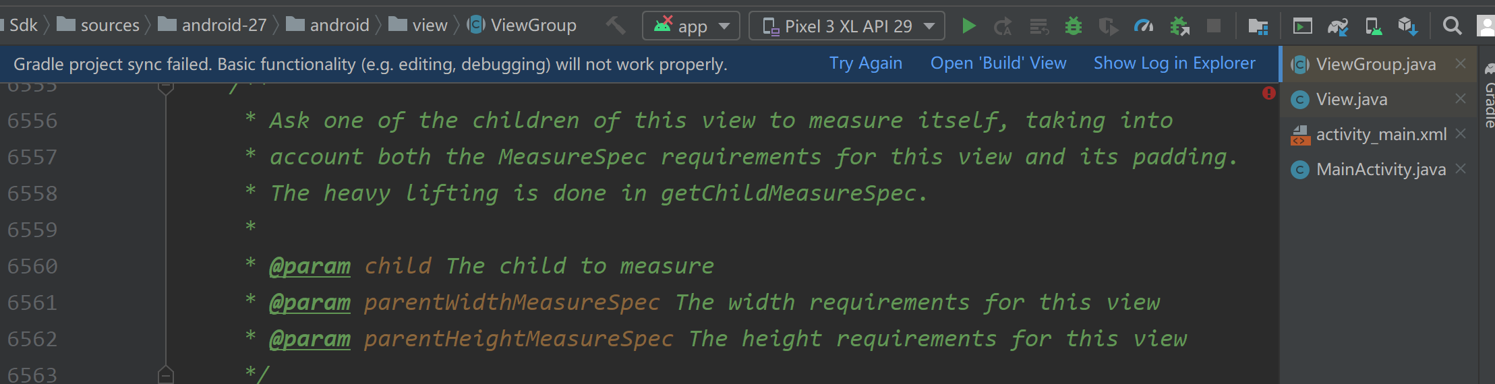Screen dimensions: 1495x384
Task: Close the MainActivity.java tab
Action: [1461, 168]
